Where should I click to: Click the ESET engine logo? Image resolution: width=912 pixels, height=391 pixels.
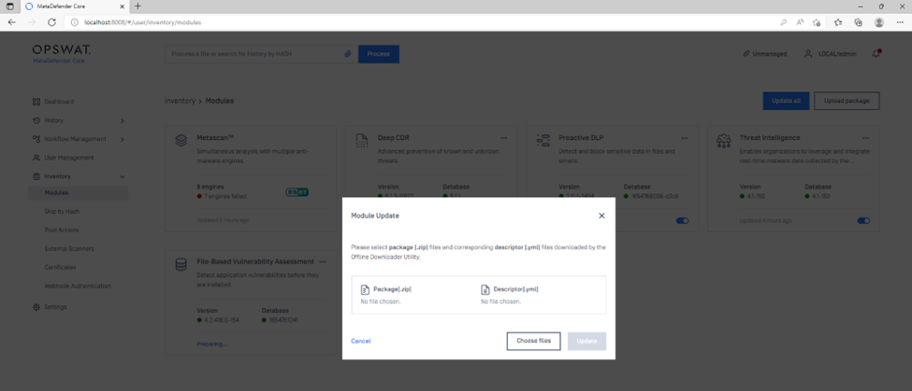point(297,192)
